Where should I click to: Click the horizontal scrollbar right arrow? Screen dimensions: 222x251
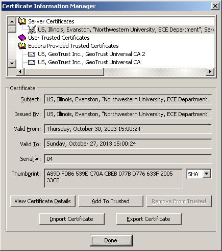210,72
